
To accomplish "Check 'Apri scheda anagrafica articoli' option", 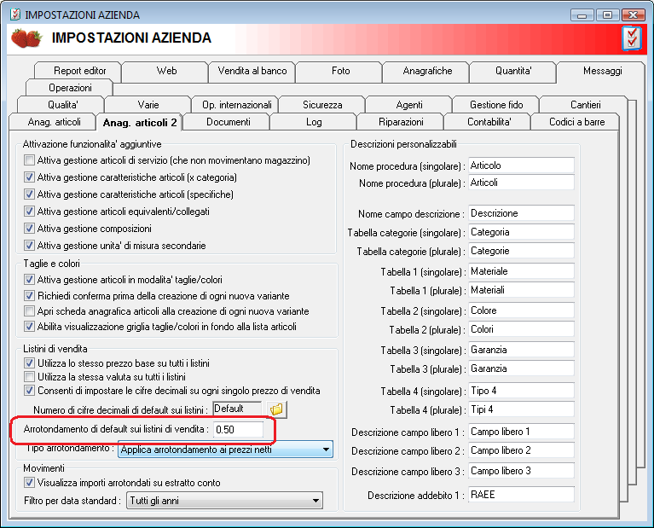I will 29,311.
